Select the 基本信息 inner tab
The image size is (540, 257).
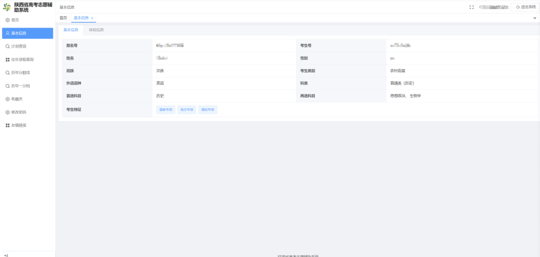click(71, 30)
